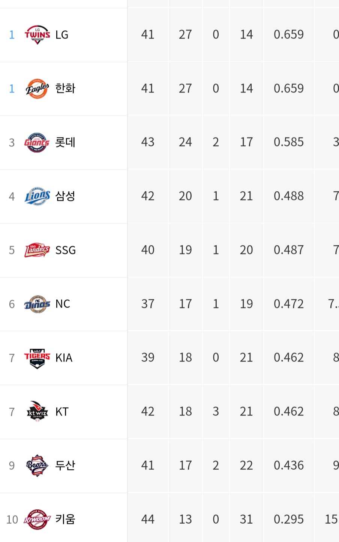The image size is (339, 542).
Task: Click the Doosan Bears team logo
Action: point(37,466)
